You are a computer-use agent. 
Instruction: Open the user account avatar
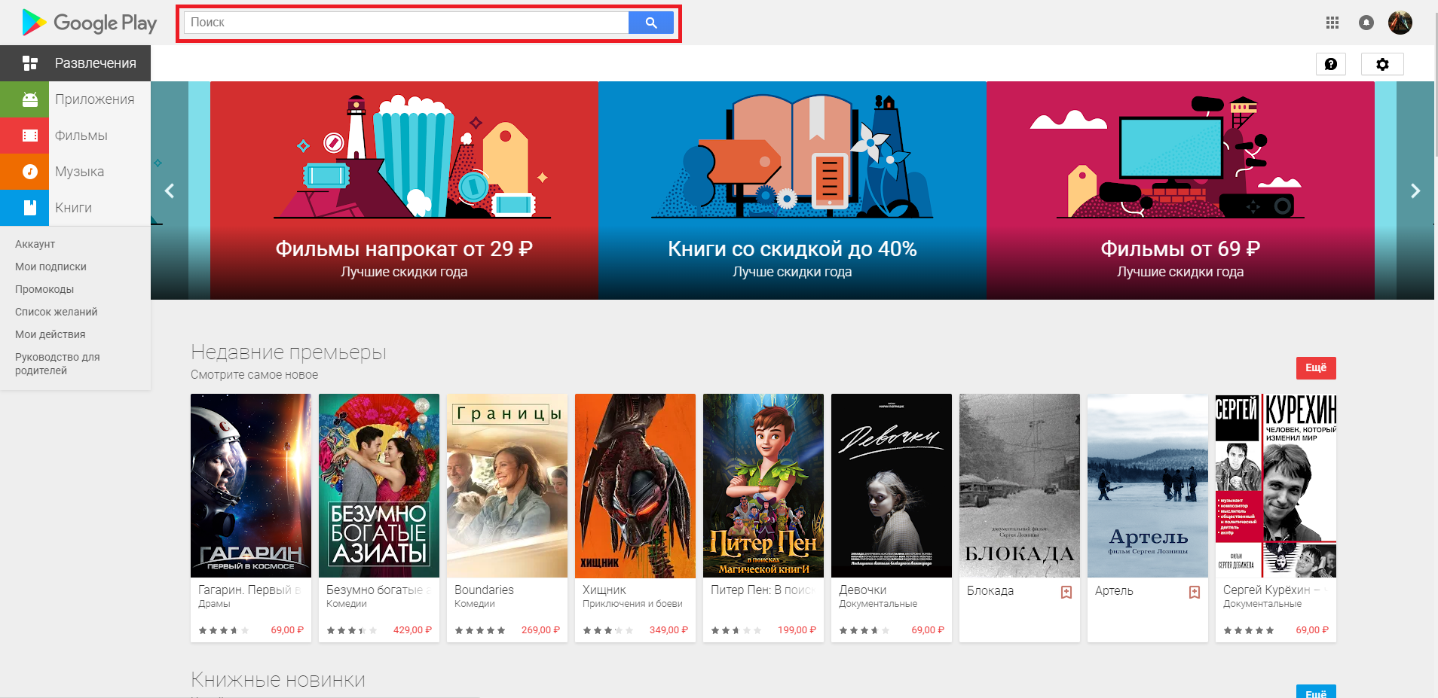tap(1400, 23)
